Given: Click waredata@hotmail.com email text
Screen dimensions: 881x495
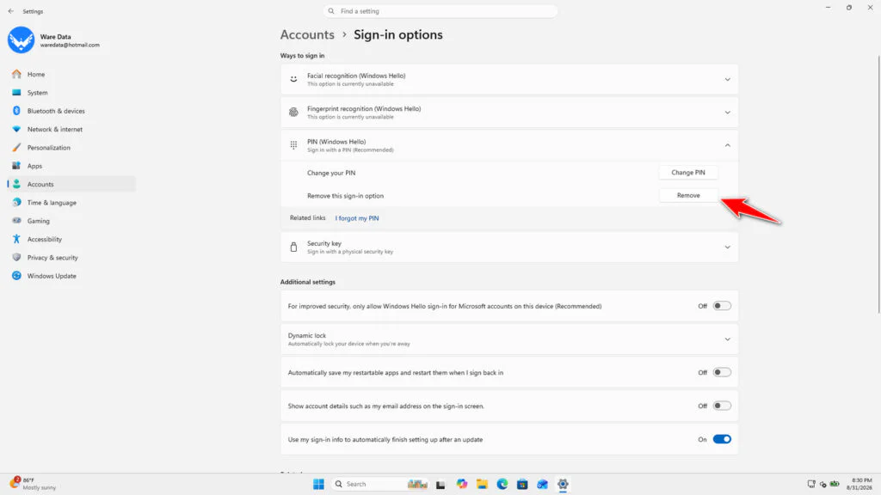Looking at the screenshot, I should pyautogui.click(x=70, y=45).
